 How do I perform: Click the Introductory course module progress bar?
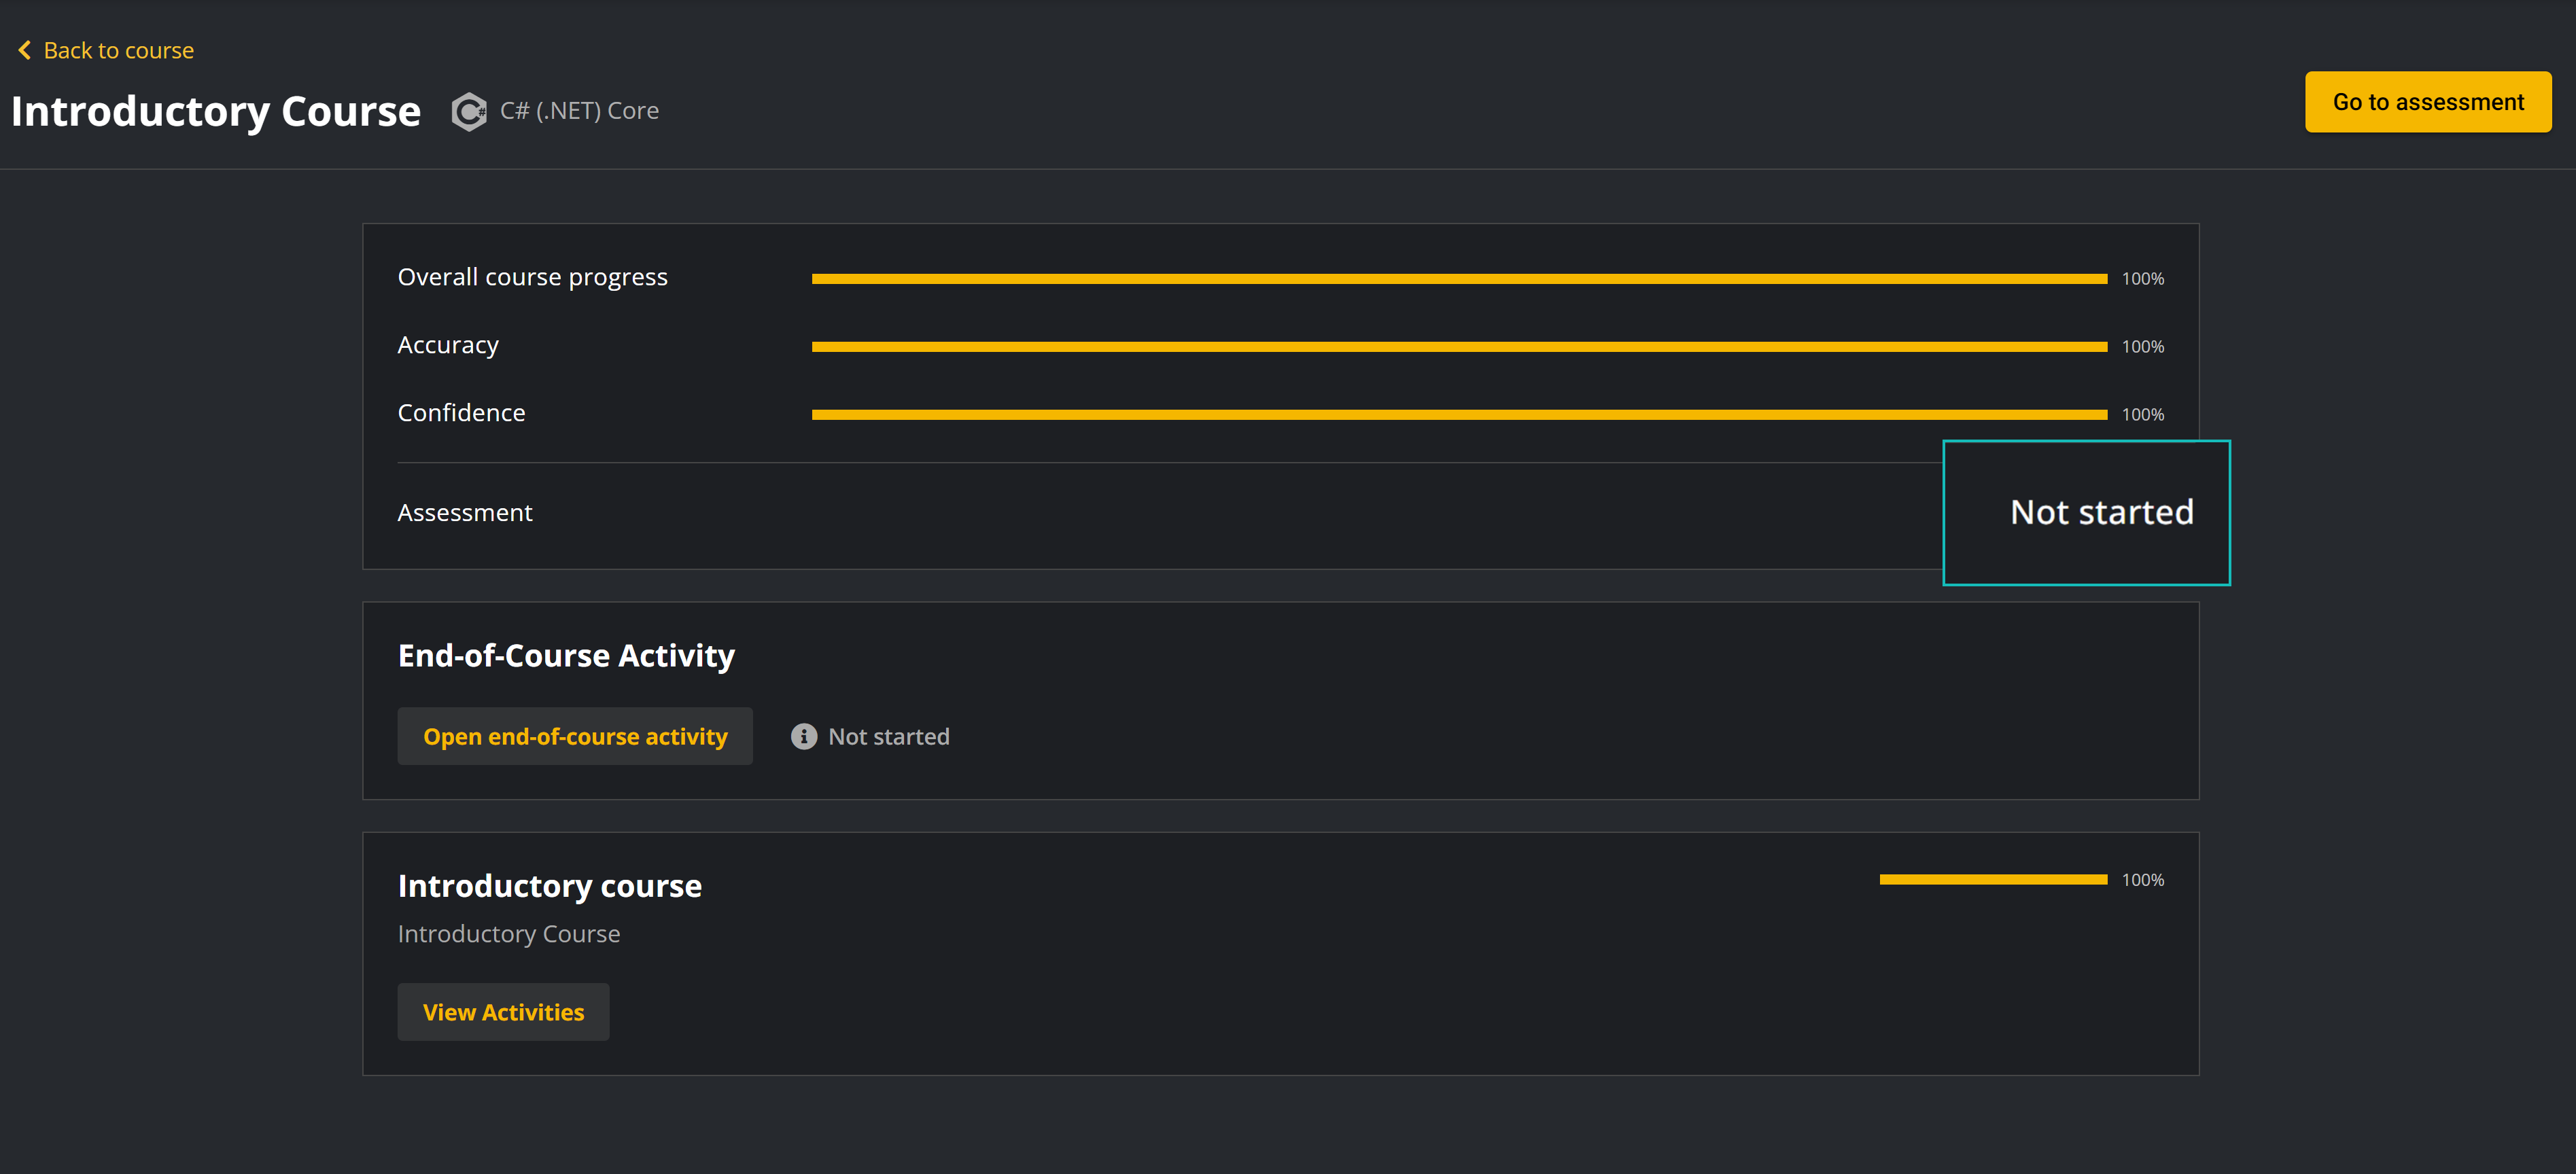pos(1993,880)
